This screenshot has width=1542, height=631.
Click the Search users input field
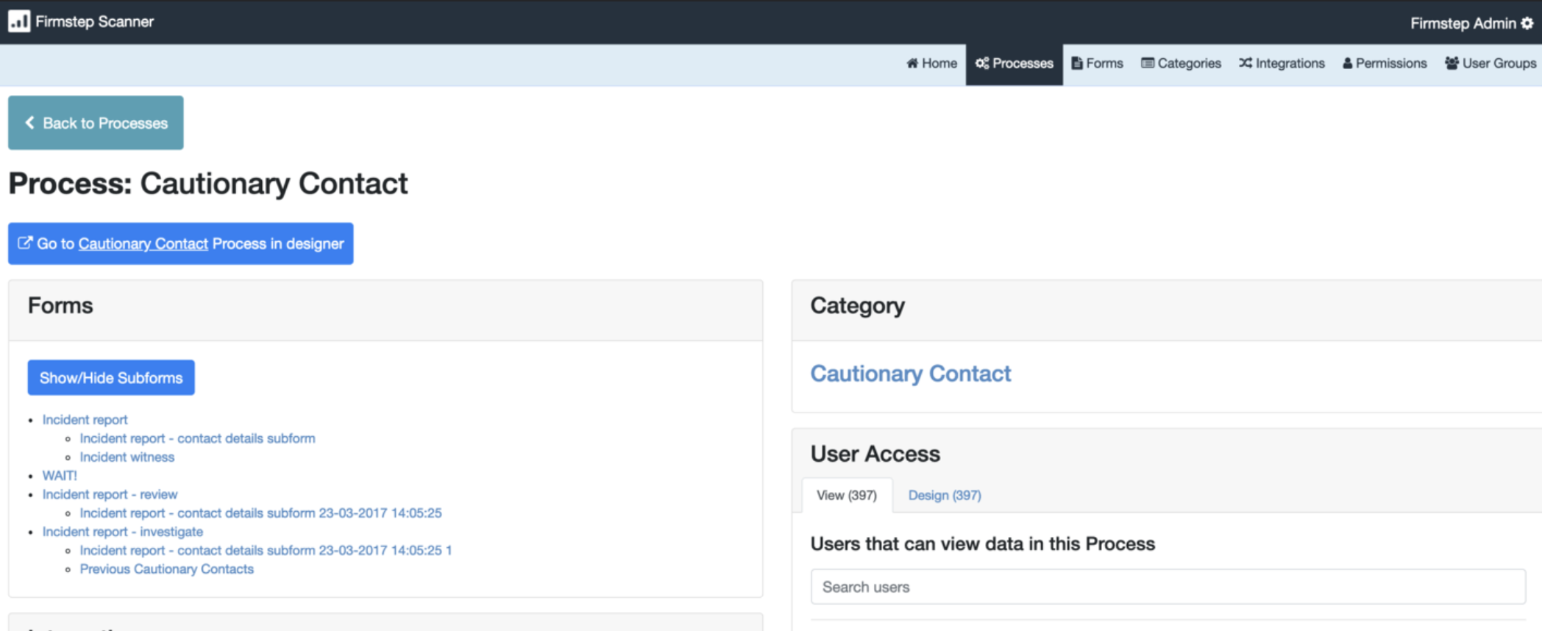pos(1168,587)
